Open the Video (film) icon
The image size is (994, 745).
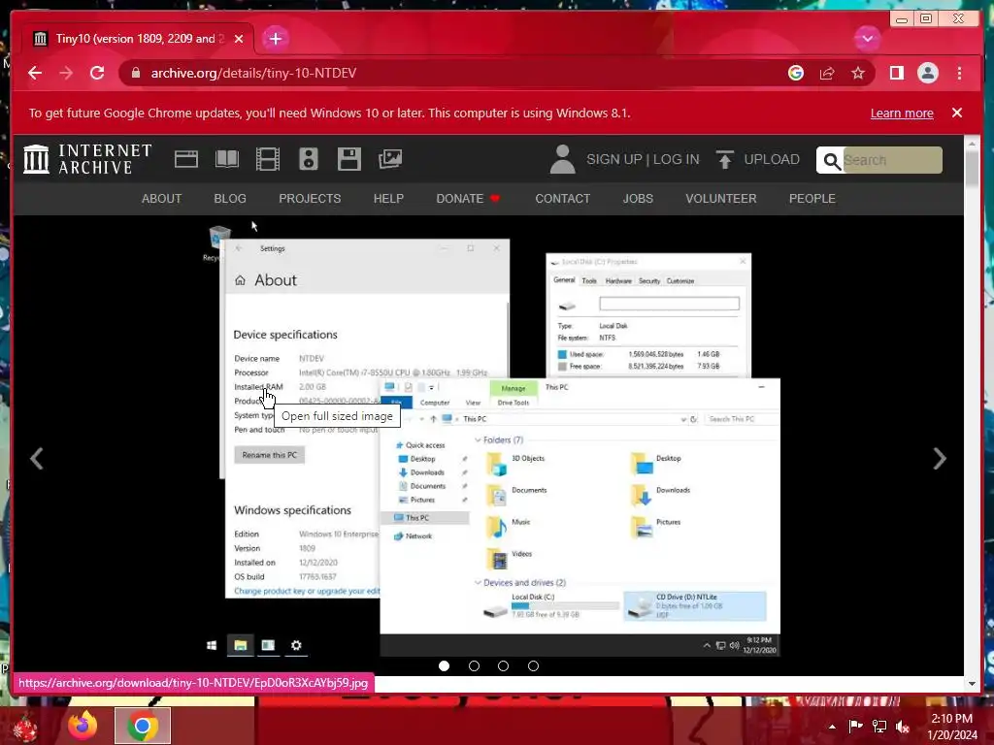click(268, 159)
